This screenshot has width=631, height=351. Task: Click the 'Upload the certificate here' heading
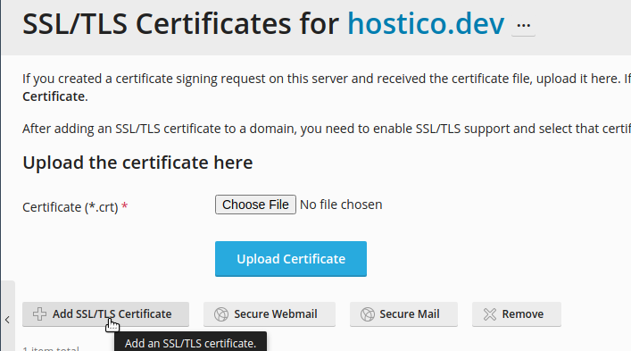click(x=137, y=163)
